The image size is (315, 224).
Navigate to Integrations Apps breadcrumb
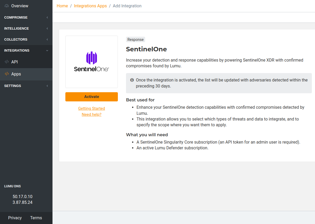point(90,6)
